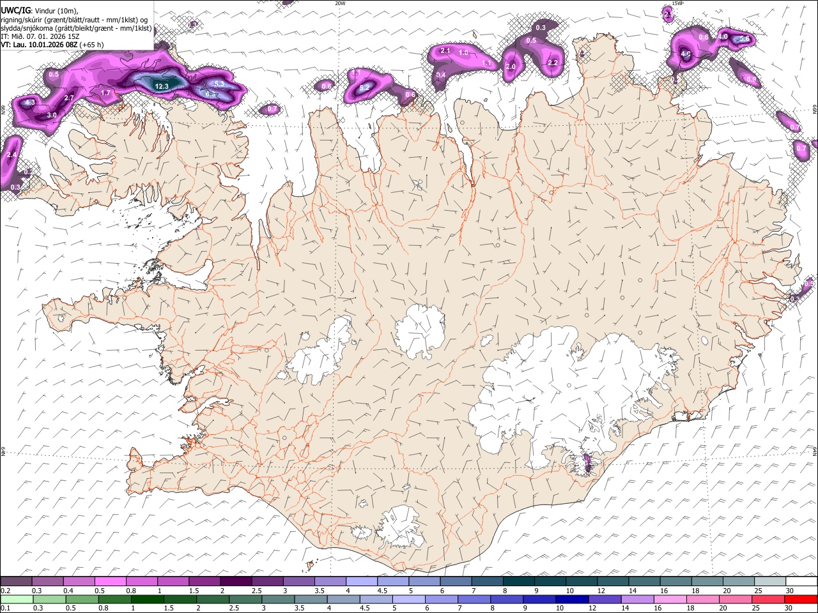Click upper legend swatch beginning at 4
Viewport: 818px width, 613px height.
pyautogui.click(x=362, y=582)
